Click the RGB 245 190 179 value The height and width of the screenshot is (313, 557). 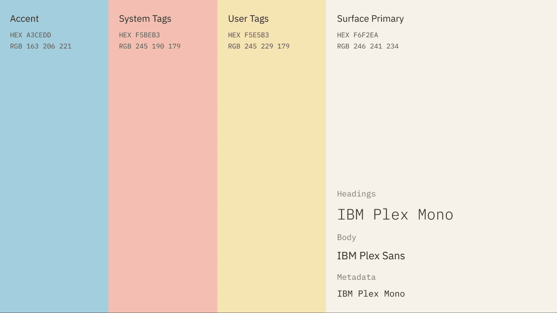(150, 46)
